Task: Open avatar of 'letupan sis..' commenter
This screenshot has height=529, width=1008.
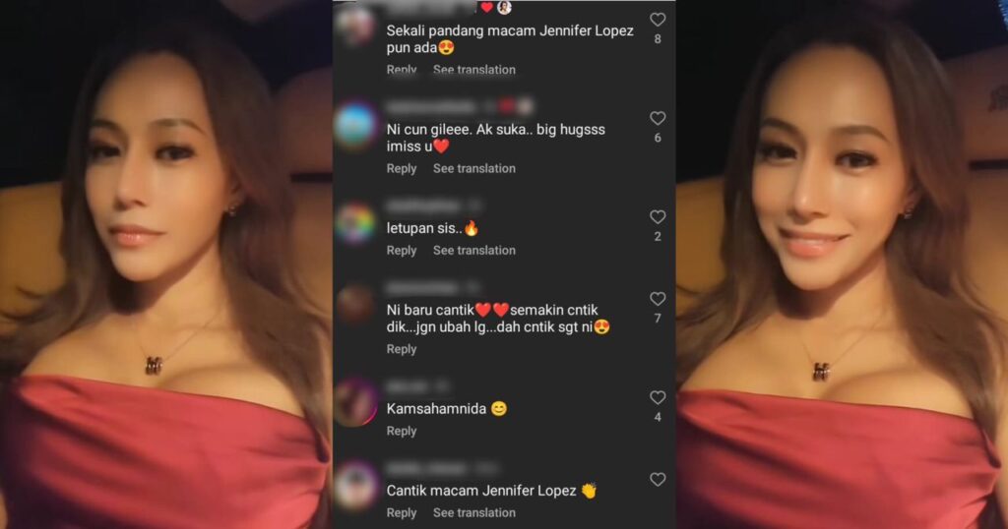Action: (x=355, y=223)
